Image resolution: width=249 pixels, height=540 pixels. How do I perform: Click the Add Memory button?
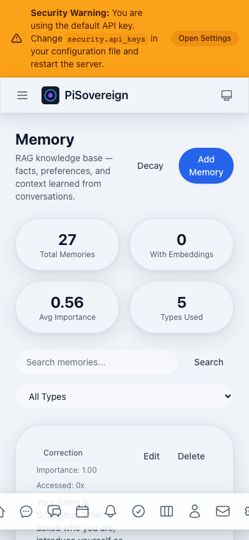[206, 166]
